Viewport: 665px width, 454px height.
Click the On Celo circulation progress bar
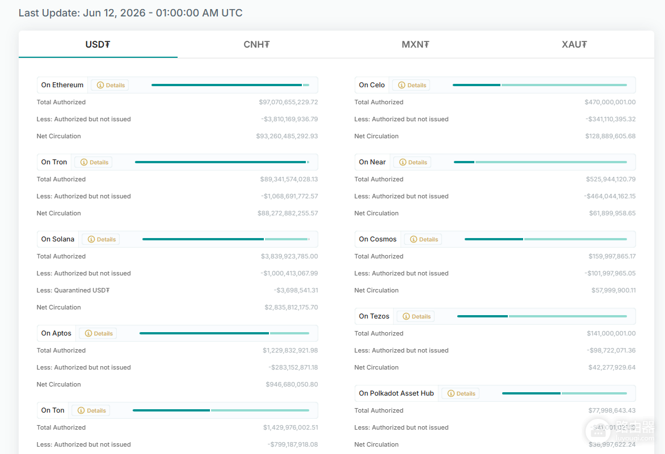coord(540,85)
